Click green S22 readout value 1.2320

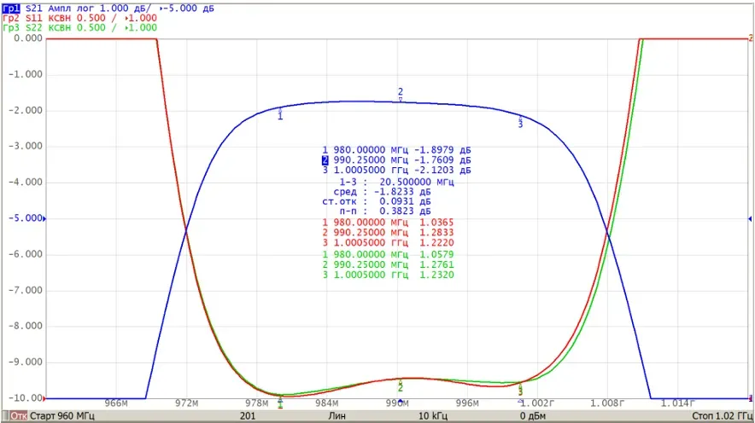click(x=436, y=275)
